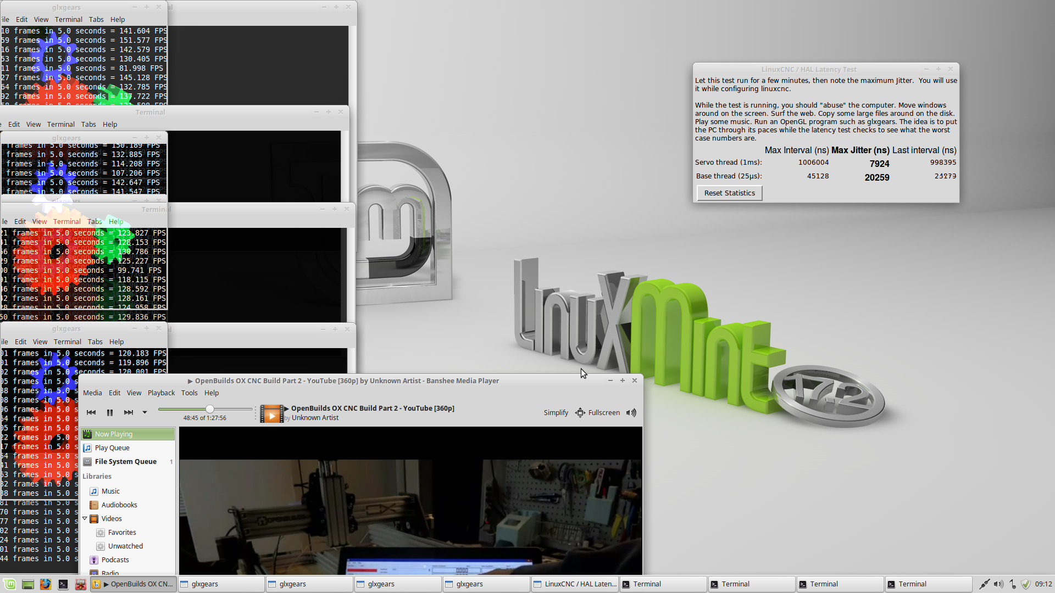Click the '48:45 of 1:27:56' time label
This screenshot has width=1055, height=593.
coord(205,418)
